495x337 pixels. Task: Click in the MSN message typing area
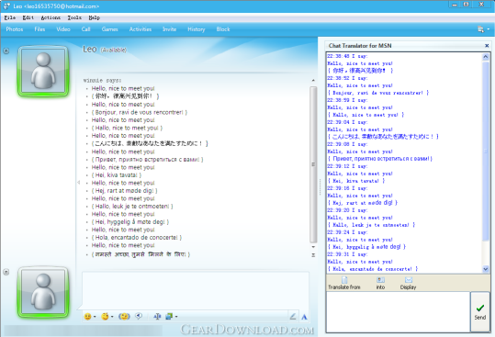click(x=196, y=290)
